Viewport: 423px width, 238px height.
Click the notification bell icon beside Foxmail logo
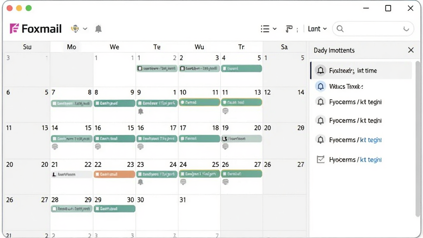(x=98, y=29)
